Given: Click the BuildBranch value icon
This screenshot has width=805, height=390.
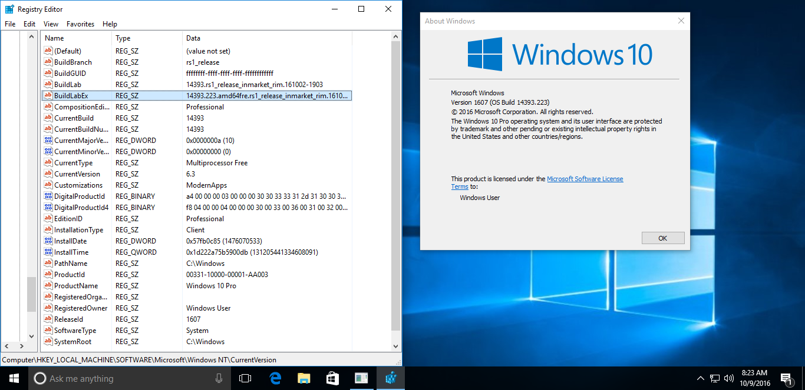Looking at the screenshot, I should coord(48,62).
